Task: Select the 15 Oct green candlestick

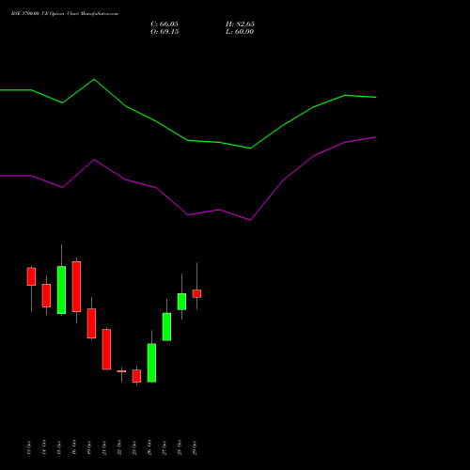Action: click(61, 290)
